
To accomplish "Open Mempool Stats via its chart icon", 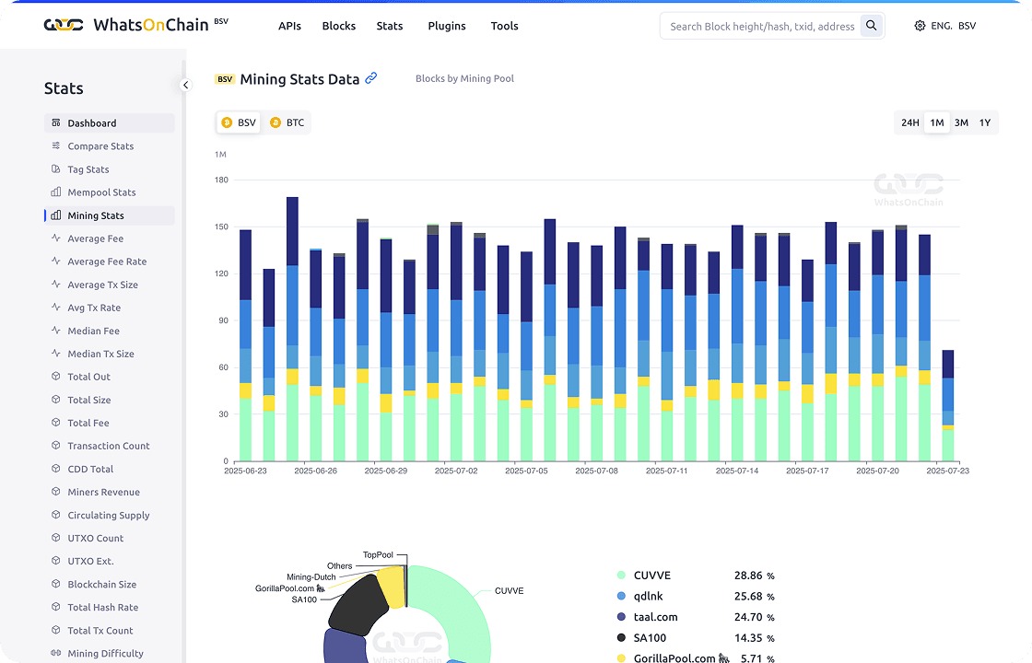I will (x=57, y=192).
